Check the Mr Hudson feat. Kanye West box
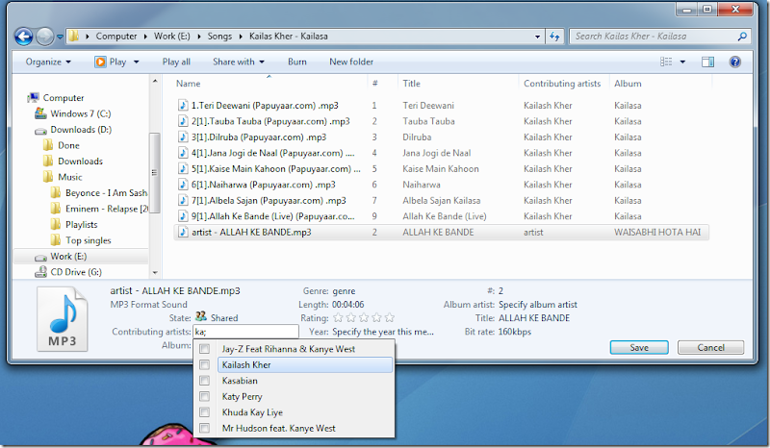 pyautogui.click(x=204, y=428)
